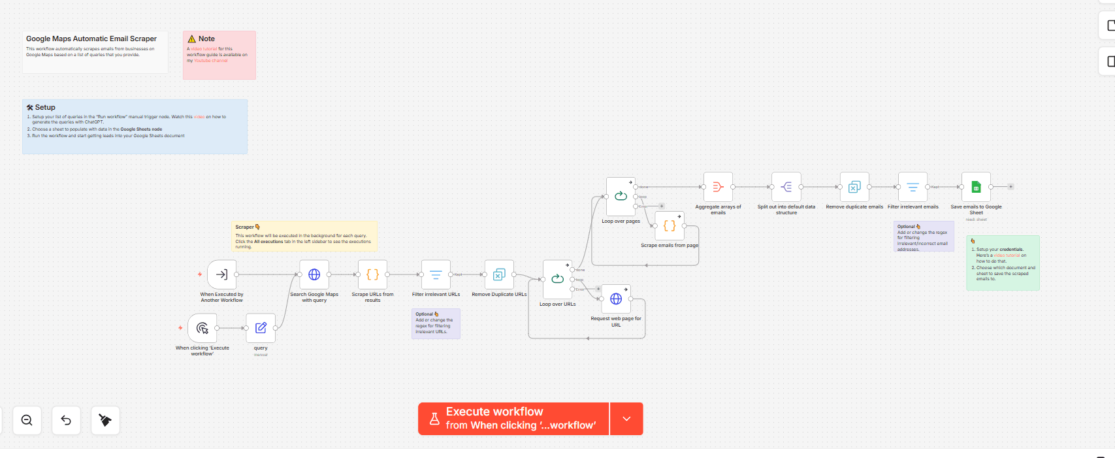Viewport: 1115px width, 458px height.
Task: Select the green credentials setup sticky note
Action: (1003, 263)
